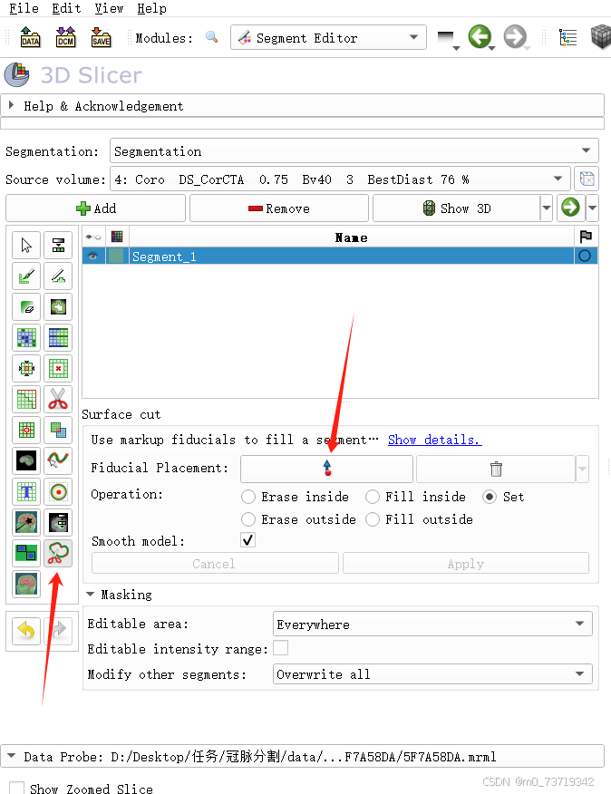Select the Logical operators effect

pos(58,431)
